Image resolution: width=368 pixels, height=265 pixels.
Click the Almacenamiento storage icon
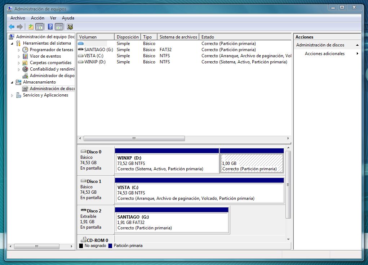18,82
